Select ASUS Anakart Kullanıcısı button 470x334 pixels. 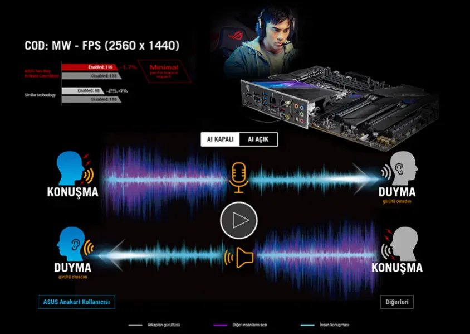pos(76,302)
